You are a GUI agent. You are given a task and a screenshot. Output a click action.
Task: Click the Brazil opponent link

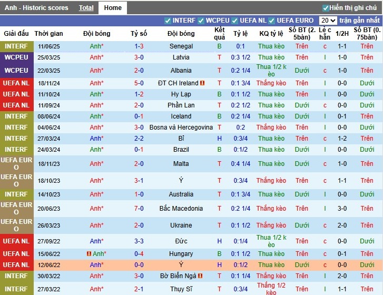click(x=181, y=150)
